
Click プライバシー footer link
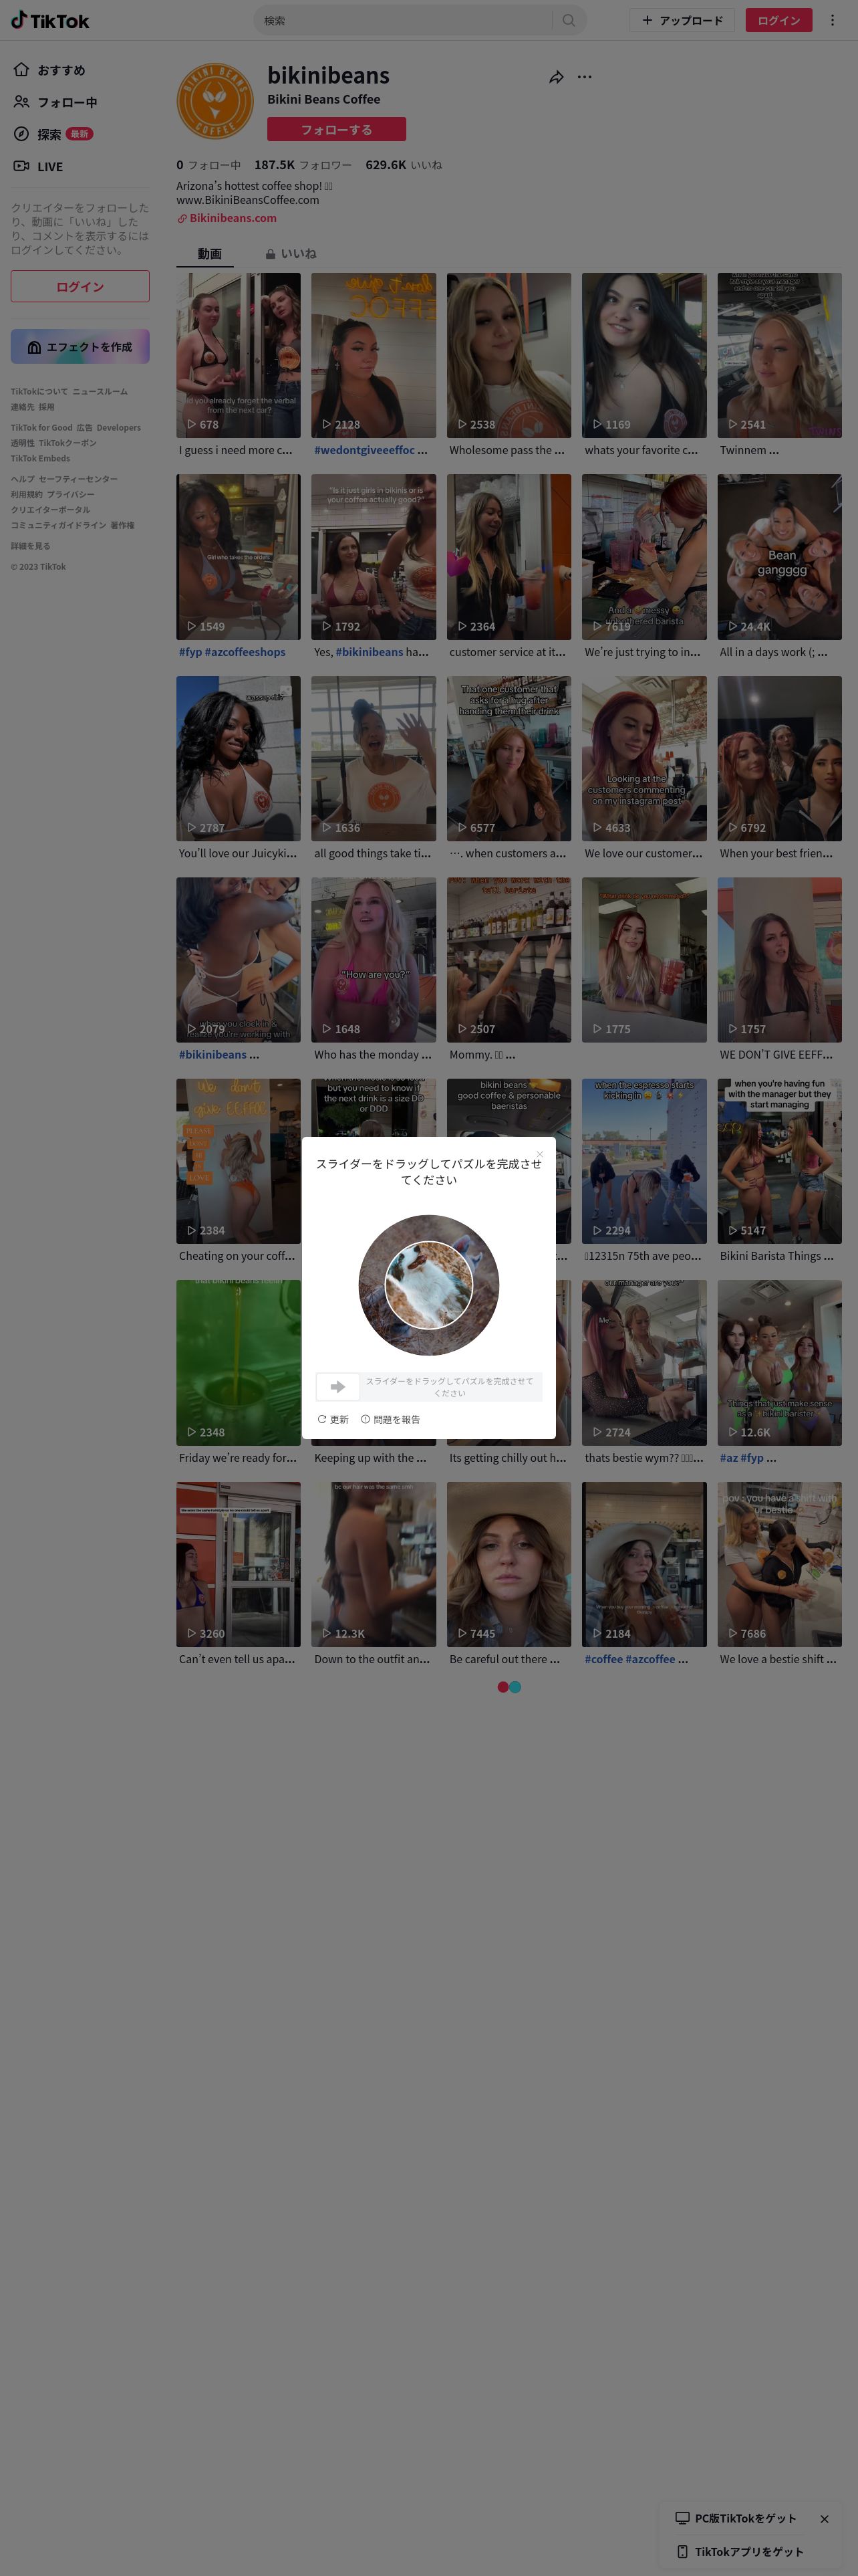click(70, 494)
